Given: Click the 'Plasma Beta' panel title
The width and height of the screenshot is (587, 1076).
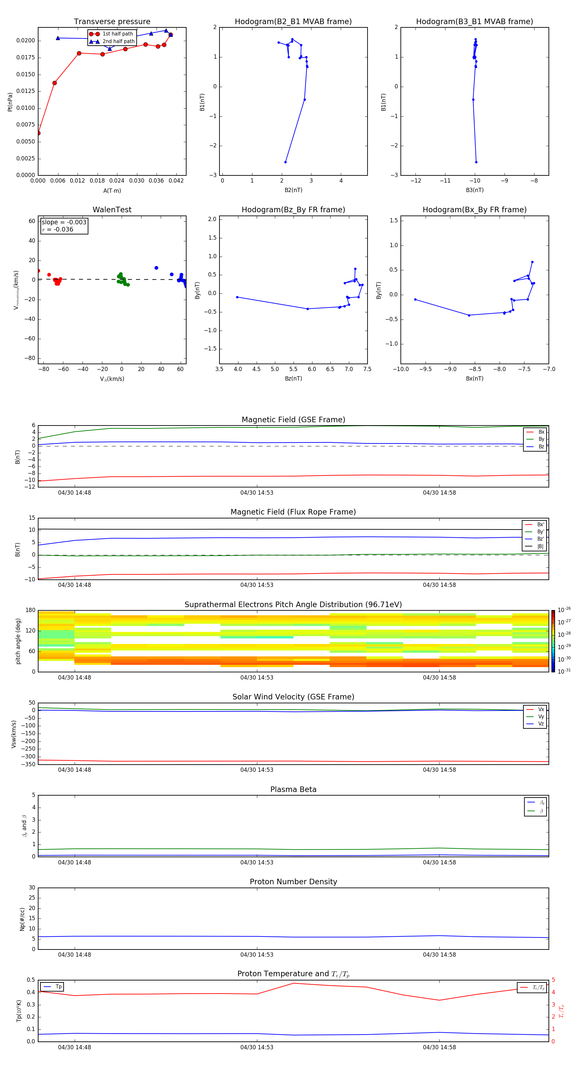Looking at the screenshot, I should click(293, 789).
